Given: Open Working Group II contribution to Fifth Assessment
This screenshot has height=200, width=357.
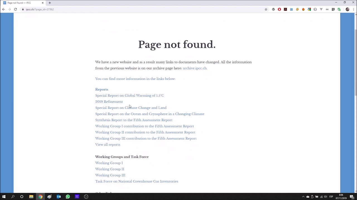Looking at the screenshot, I should pos(145,132).
